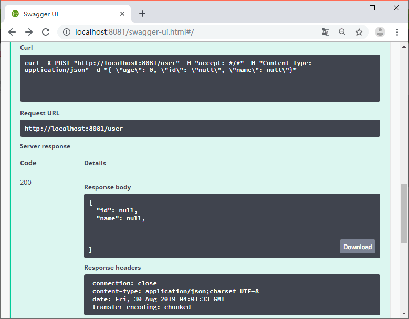Minimize the browser window
409x319 pixels.
coord(348,8)
